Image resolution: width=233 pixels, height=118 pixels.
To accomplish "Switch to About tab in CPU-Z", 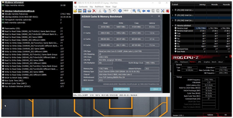I will pos(220,62).
